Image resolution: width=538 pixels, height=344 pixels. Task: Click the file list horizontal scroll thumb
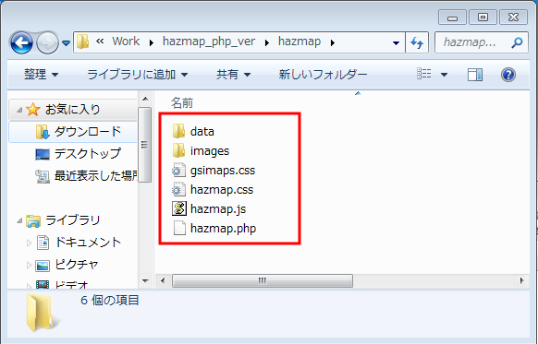[263, 280]
